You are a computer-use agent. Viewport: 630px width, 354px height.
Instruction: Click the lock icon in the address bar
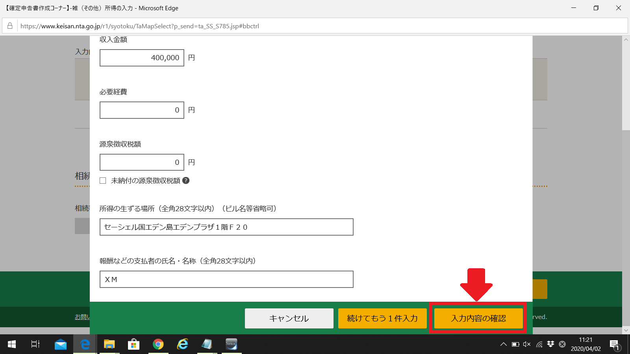point(9,26)
